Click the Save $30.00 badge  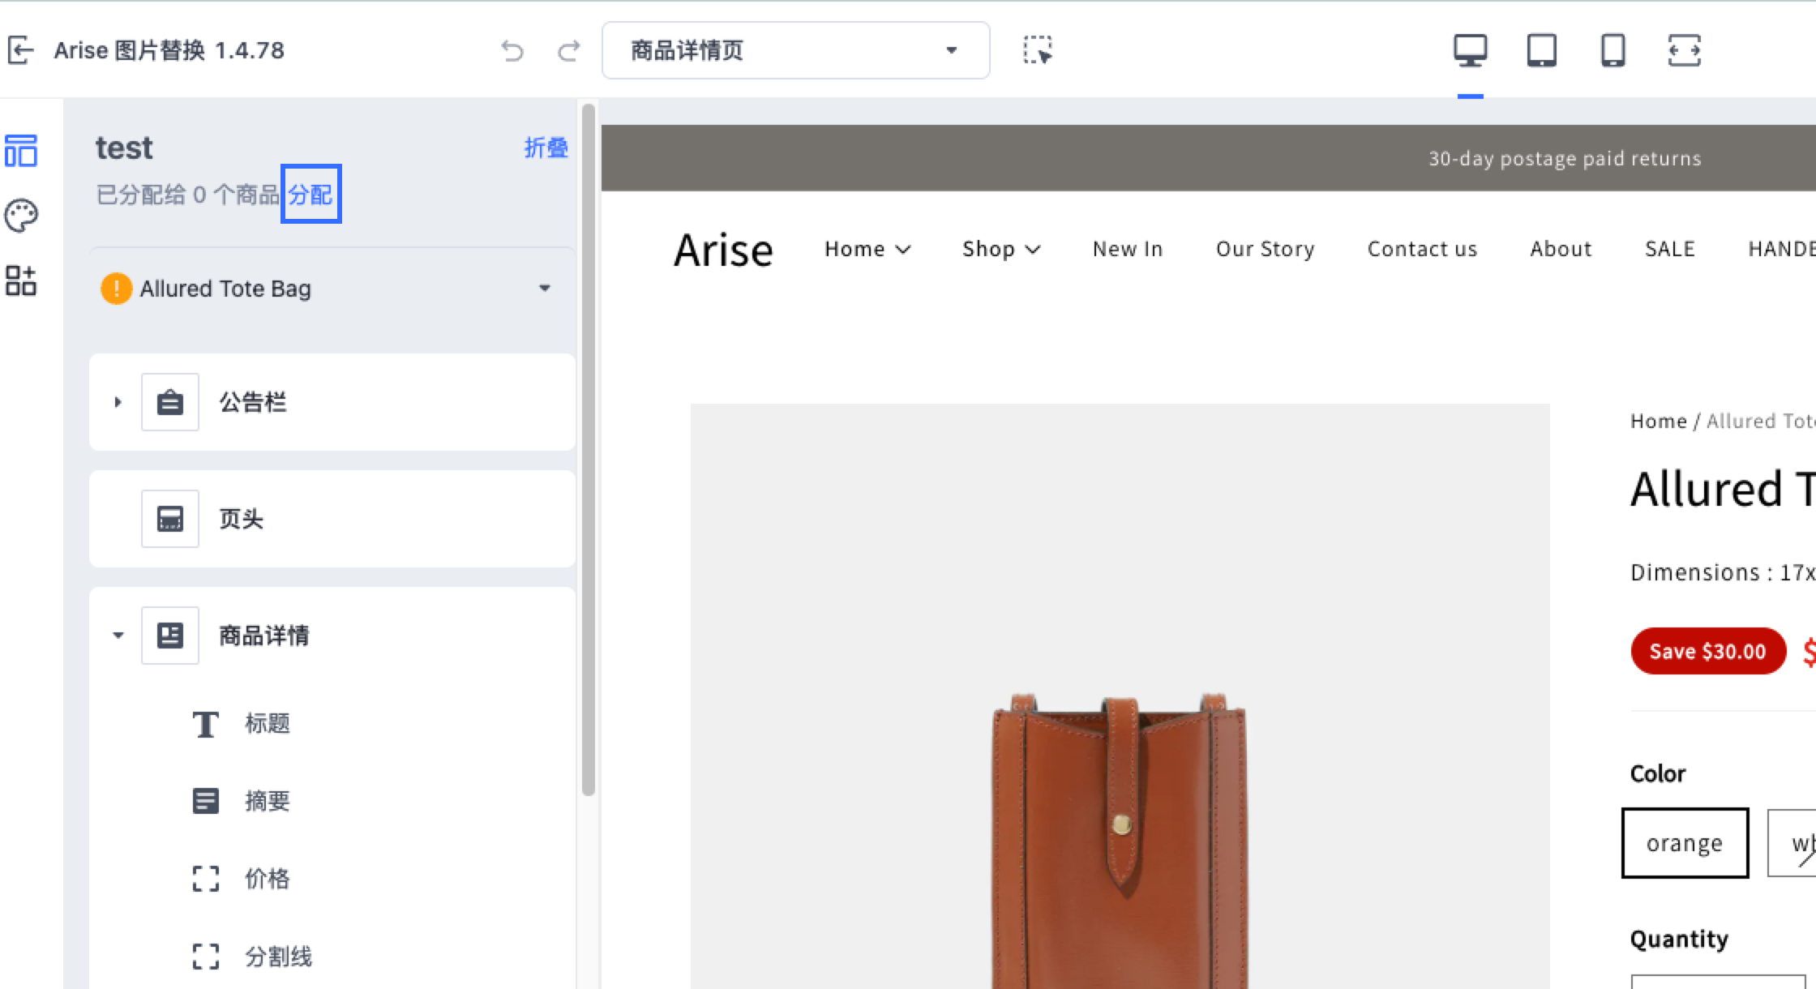pyautogui.click(x=1708, y=651)
